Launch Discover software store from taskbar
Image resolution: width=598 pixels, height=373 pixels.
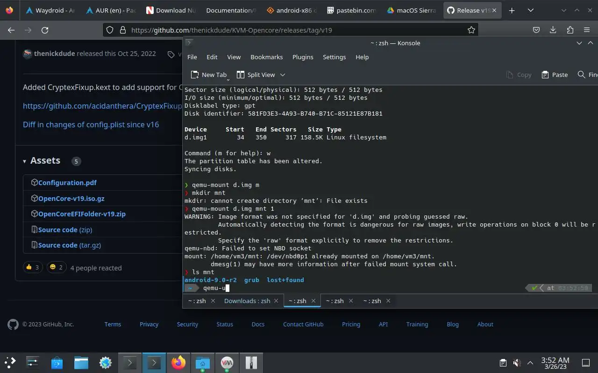coord(57,362)
